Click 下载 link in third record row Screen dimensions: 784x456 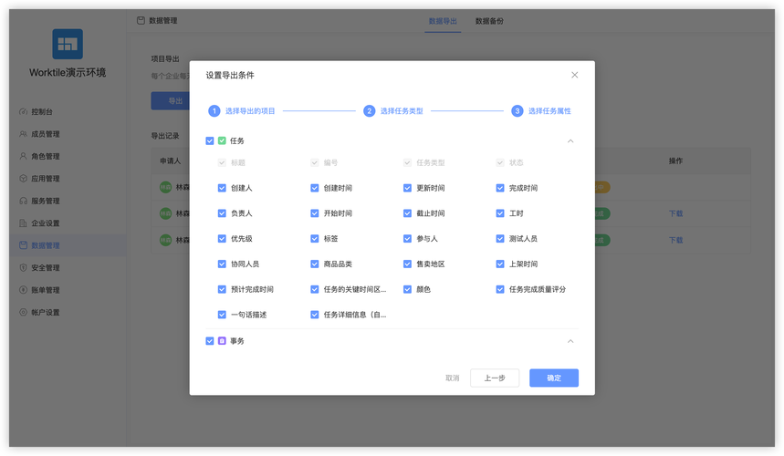[x=675, y=240]
